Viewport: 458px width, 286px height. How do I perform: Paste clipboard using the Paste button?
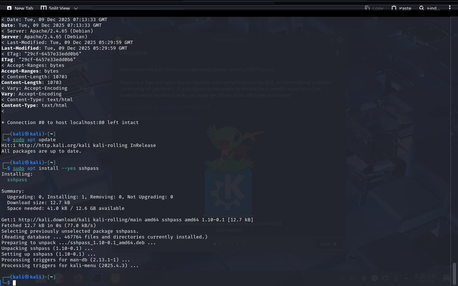click(x=401, y=8)
